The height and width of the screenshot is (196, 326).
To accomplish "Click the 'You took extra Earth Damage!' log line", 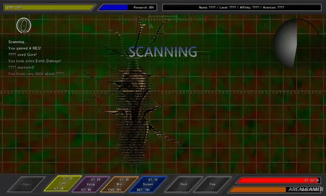I will click(x=35, y=61).
